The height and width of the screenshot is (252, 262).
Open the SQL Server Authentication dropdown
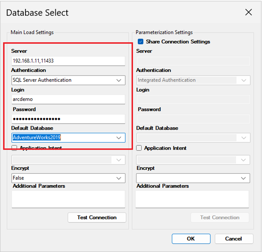pyautogui.click(x=68, y=80)
